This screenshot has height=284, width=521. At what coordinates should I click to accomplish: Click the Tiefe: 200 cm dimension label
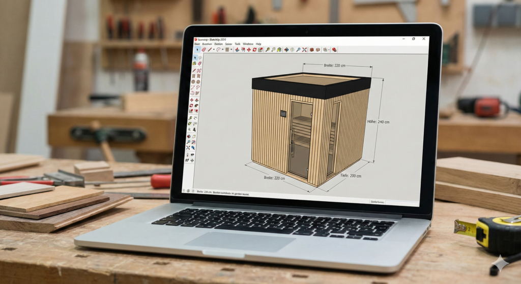351,176
